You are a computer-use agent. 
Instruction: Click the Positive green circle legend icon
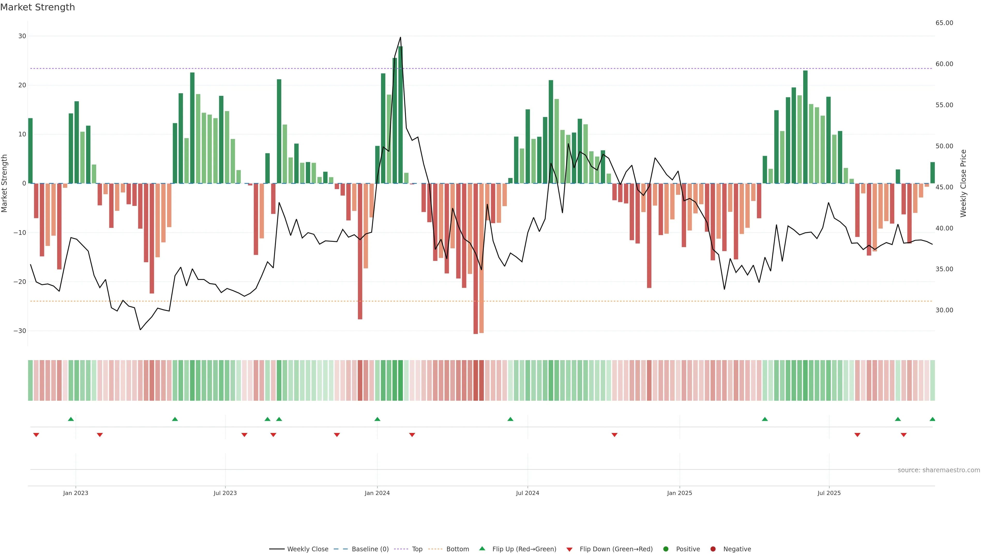pyautogui.click(x=666, y=549)
